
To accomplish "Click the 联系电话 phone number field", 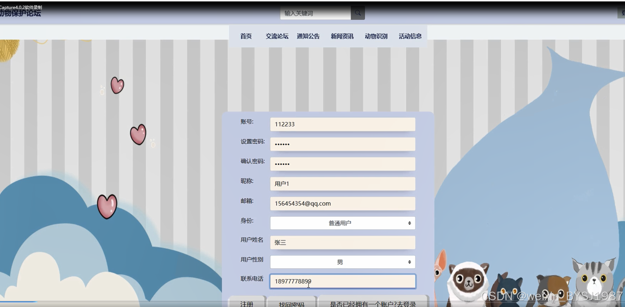I will (x=343, y=281).
